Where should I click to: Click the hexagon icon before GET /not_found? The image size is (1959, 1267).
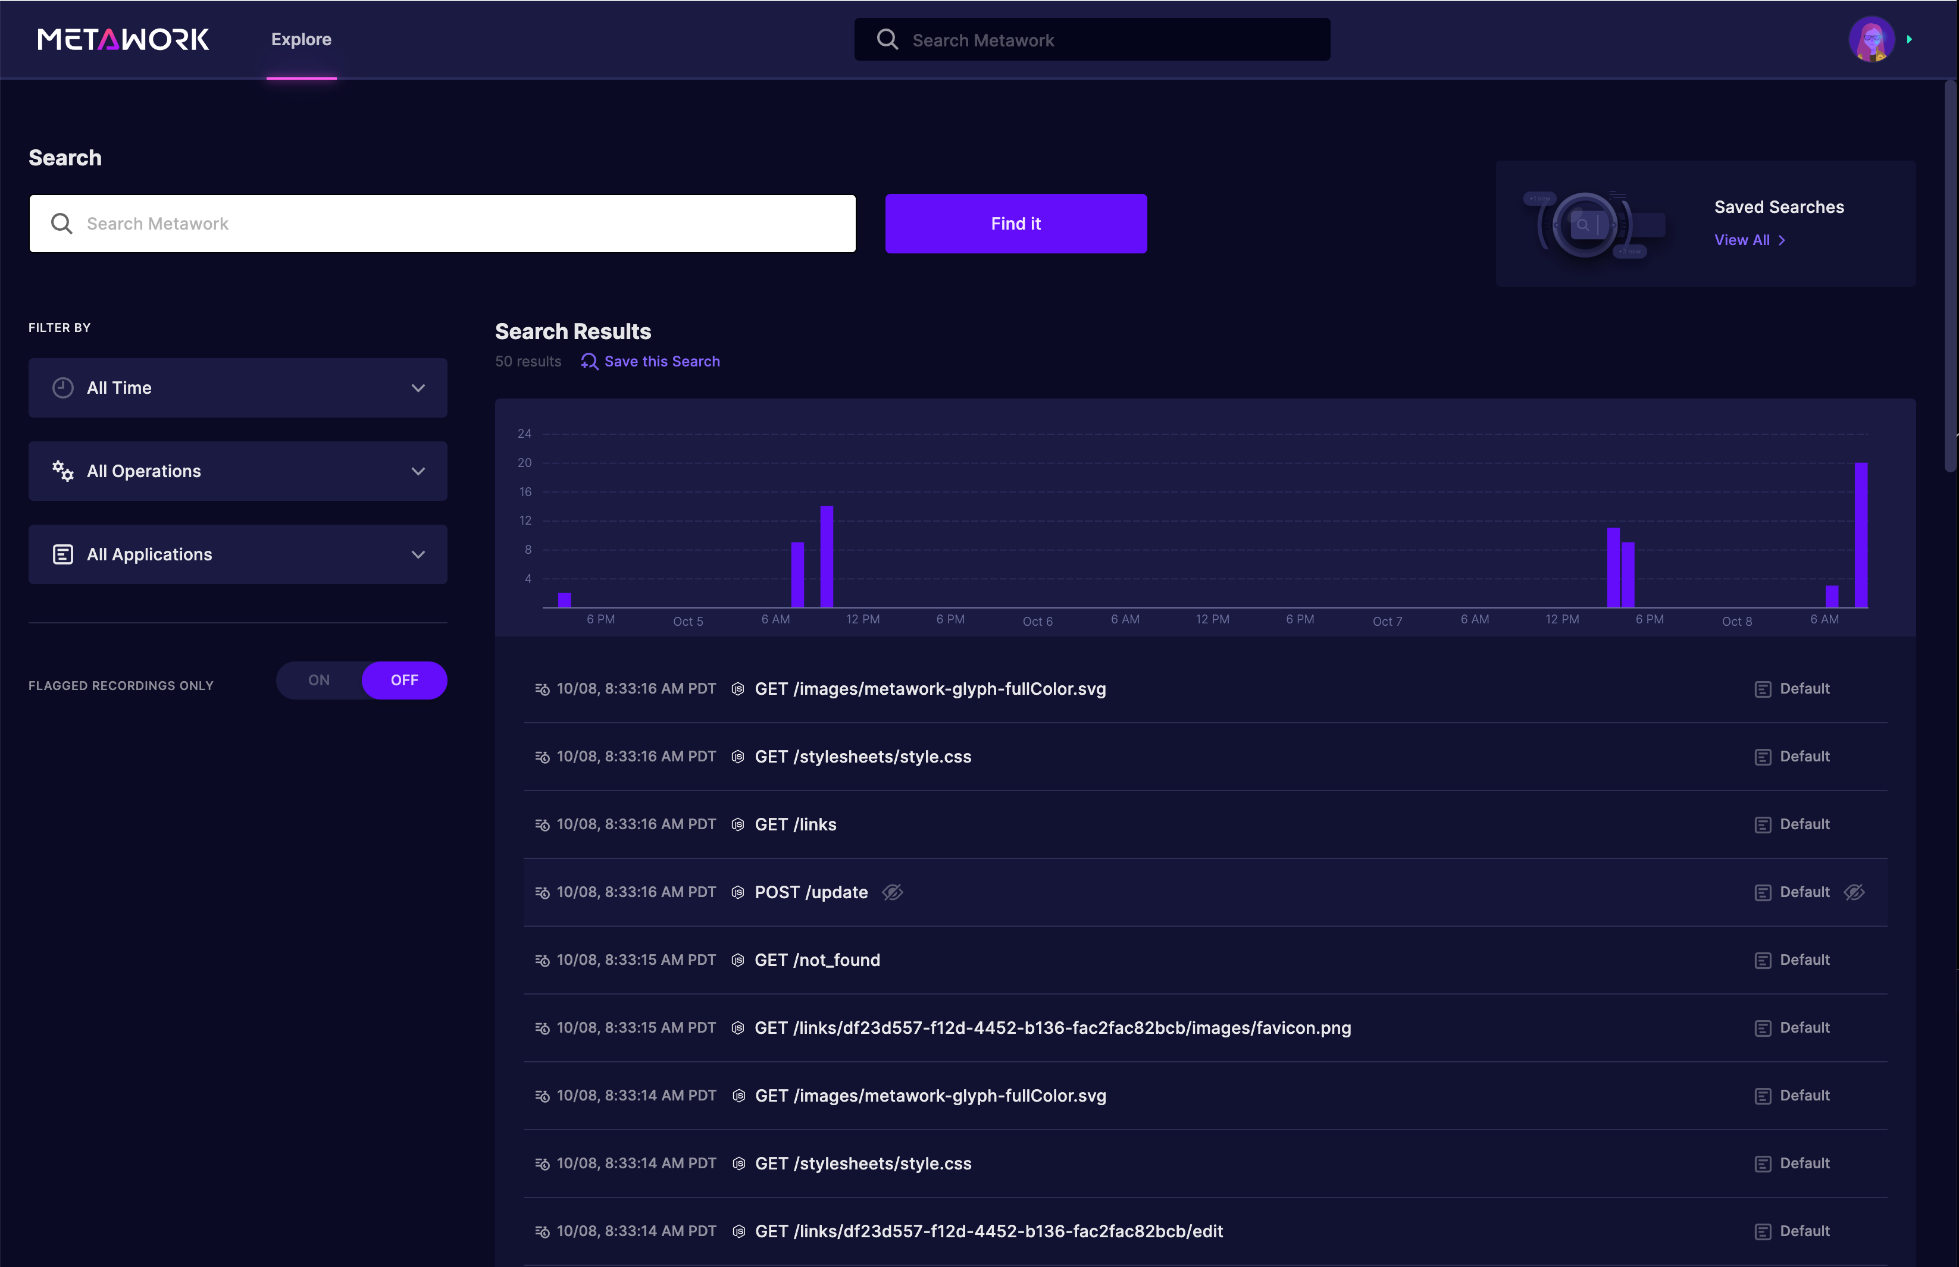click(738, 961)
